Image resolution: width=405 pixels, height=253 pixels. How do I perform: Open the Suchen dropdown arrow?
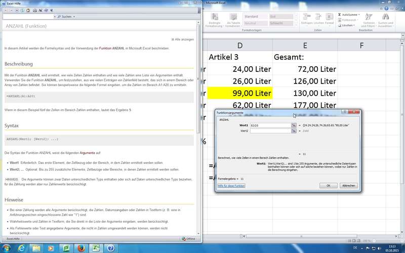click(x=74, y=17)
